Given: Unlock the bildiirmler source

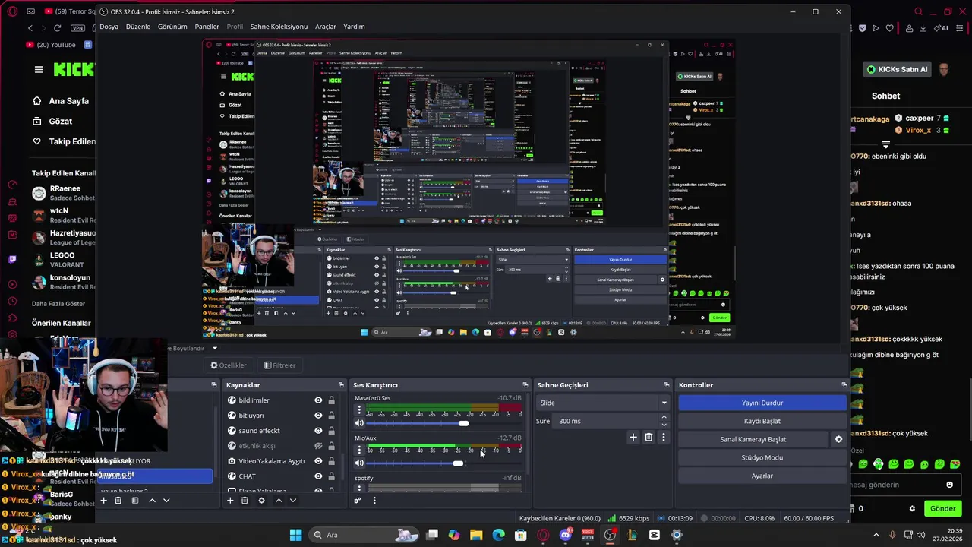Looking at the screenshot, I should point(331,400).
